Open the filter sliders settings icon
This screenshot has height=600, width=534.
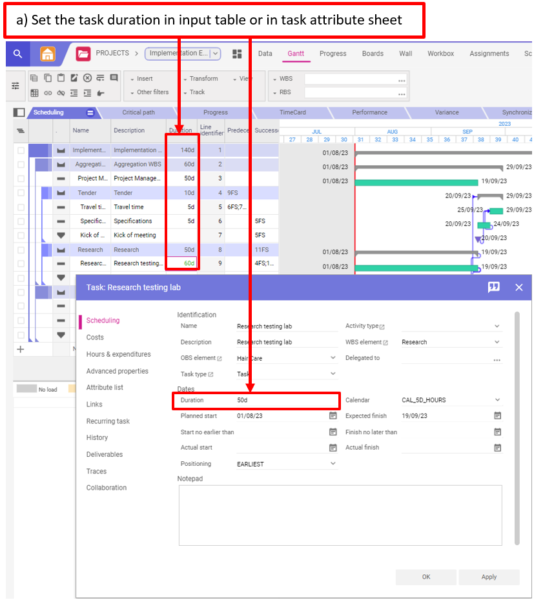point(15,85)
